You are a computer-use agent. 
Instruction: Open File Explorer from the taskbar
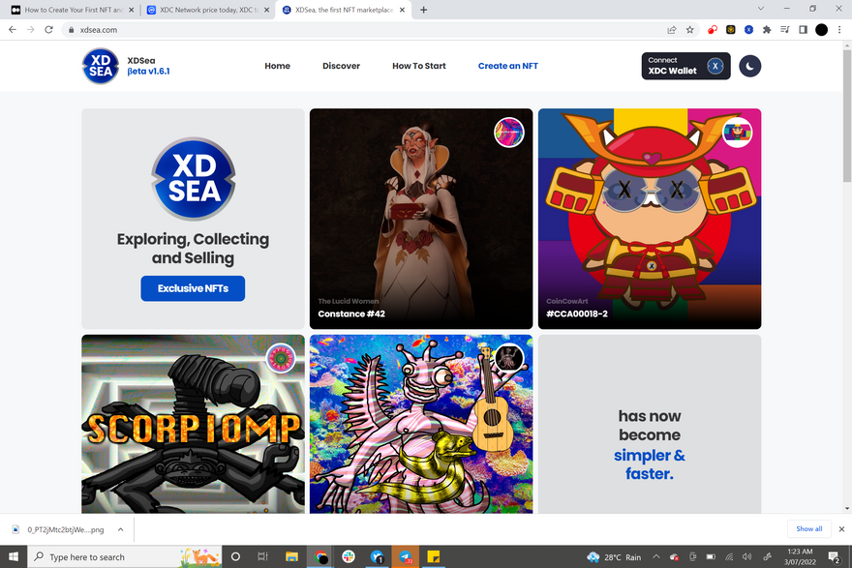pos(291,556)
